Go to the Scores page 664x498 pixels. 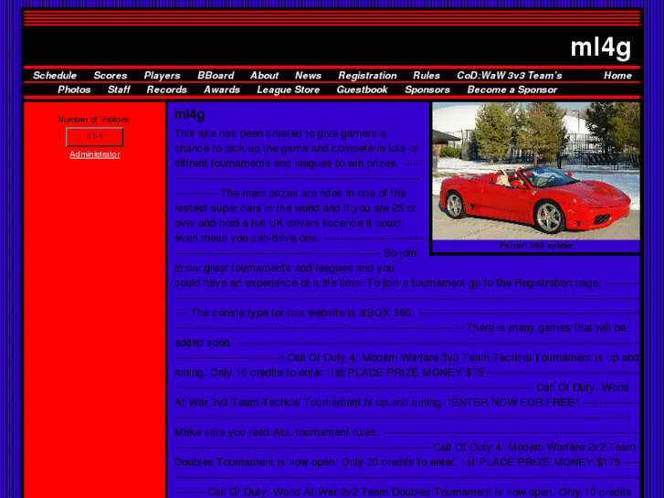click(x=111, y=76)
